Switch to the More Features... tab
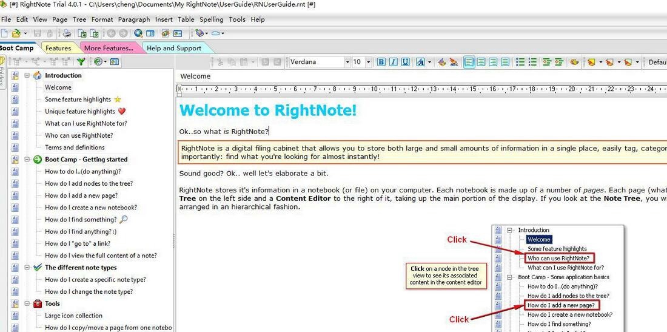Image resolution: width=667 pixels, height=332 pixels. tap(109, 48)
